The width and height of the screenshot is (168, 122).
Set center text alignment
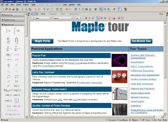tap(101, 18)
